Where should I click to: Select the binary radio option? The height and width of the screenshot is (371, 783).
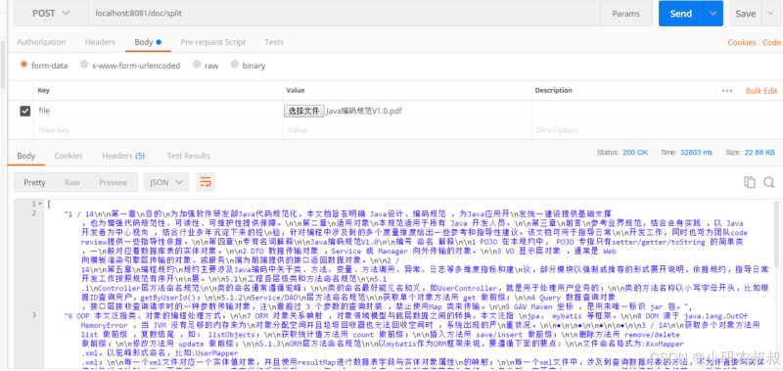click(x=234, y=65)
